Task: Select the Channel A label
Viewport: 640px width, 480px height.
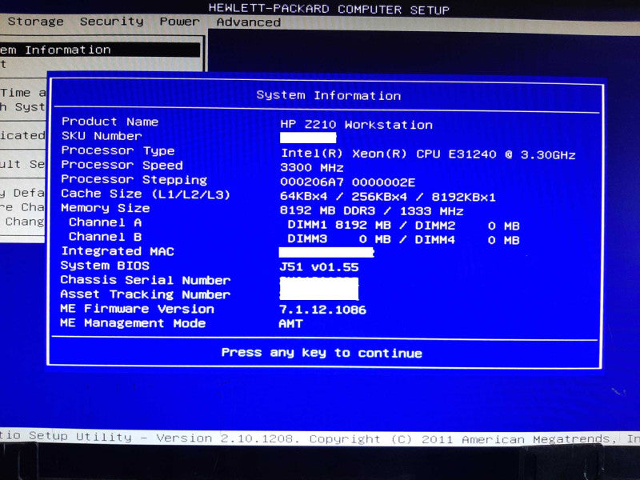Action: [106, 222]
